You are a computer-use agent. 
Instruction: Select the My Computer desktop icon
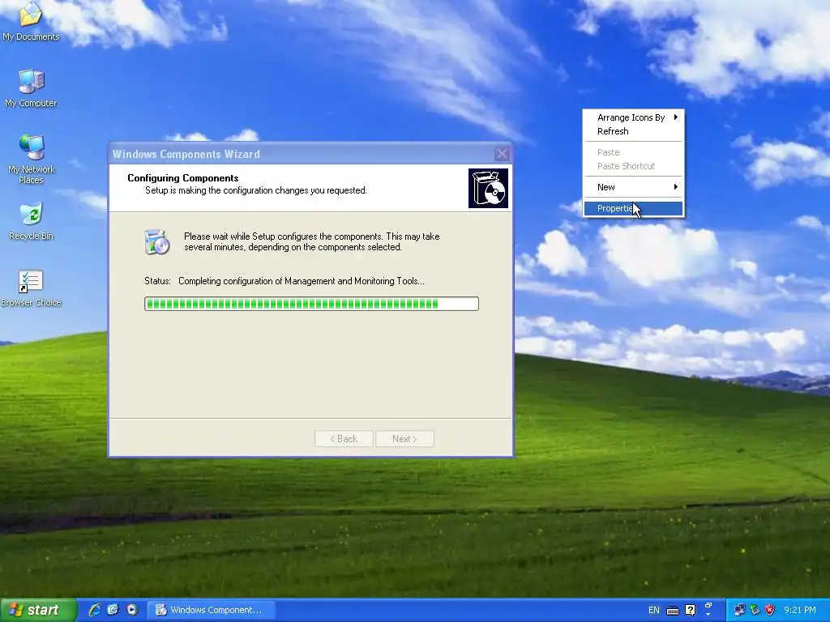pos(31,87)
